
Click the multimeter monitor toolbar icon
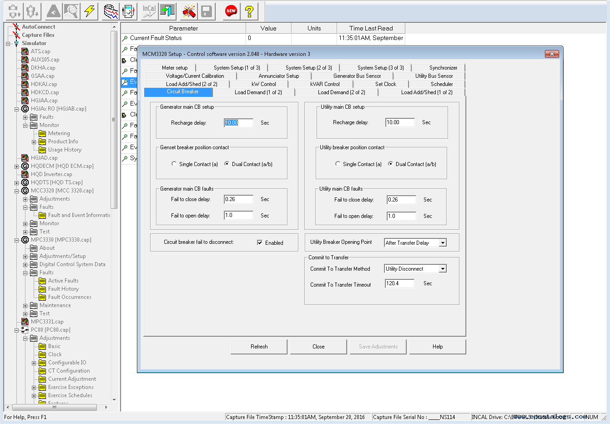coord(128,11)
